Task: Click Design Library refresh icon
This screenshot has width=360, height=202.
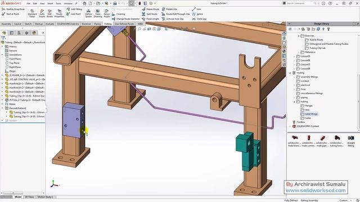Action: [x=318, y=29]
